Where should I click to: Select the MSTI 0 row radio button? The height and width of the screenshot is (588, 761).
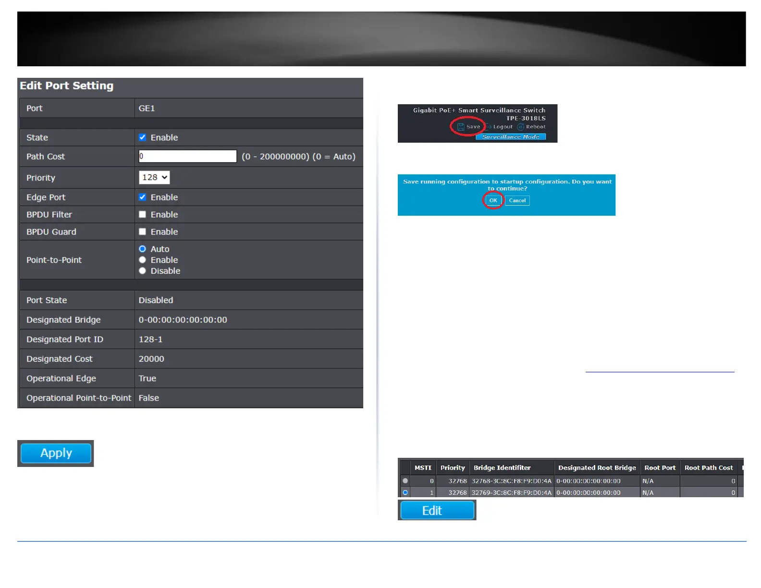(x=405, y=480)
